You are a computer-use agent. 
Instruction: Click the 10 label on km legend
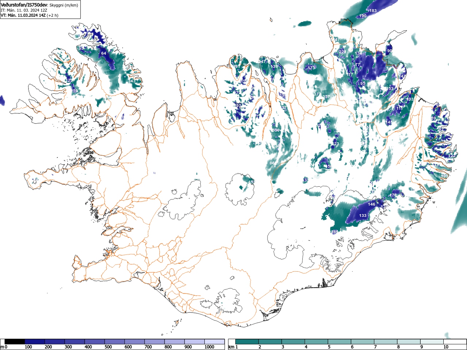(x=446, y=347)
